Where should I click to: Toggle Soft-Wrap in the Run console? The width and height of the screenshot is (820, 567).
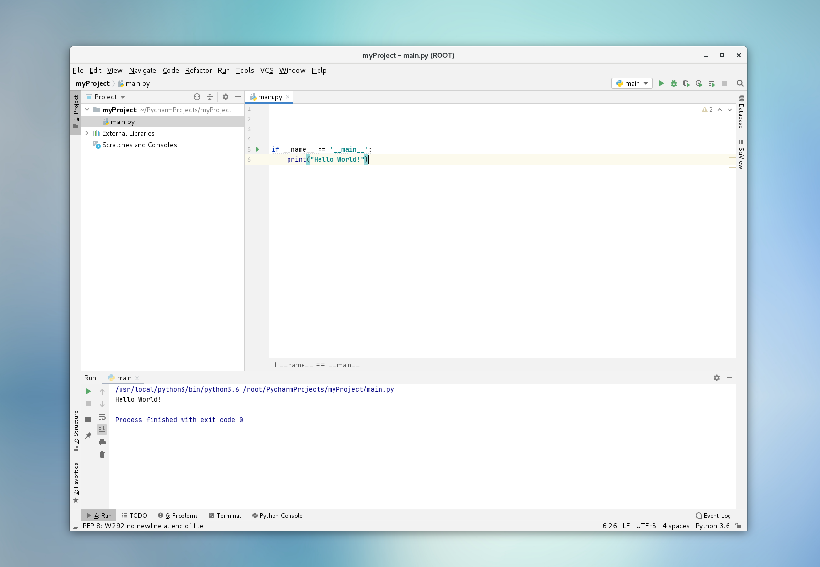pyautogui.click(x=102, y=417)
